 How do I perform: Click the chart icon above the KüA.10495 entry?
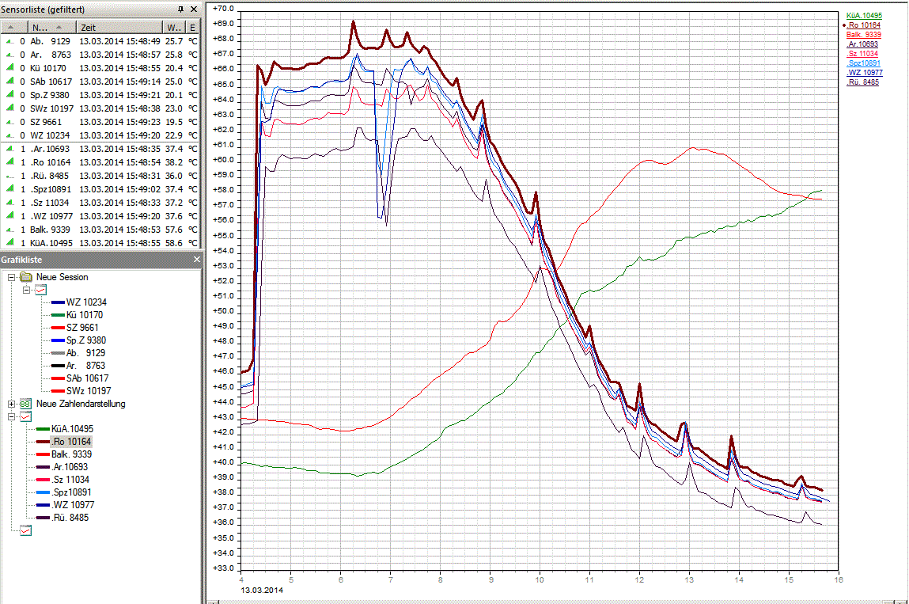(26, 416)
